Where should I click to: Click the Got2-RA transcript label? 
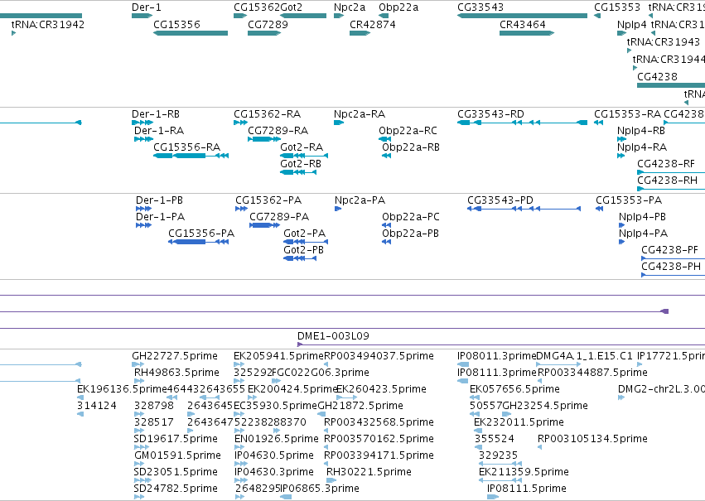[x=302, y=147]
